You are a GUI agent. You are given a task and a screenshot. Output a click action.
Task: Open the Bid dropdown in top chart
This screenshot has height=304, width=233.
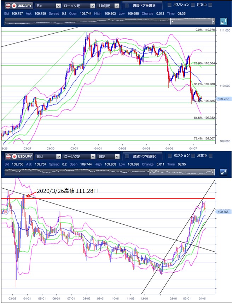tap(48, 6)
